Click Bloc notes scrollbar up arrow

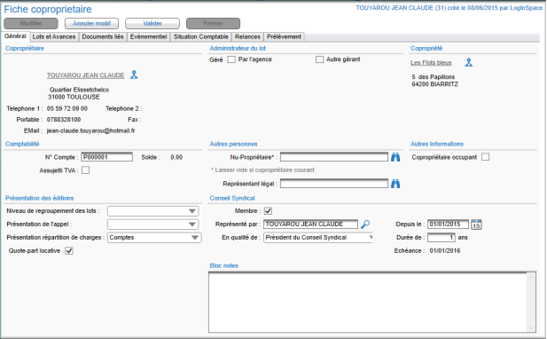pos(531,277)
